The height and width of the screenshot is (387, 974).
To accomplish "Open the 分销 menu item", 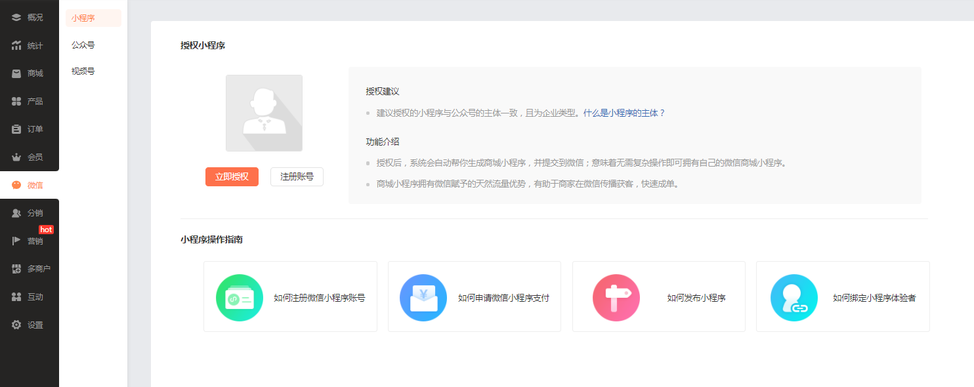I will tap(30, 213).
